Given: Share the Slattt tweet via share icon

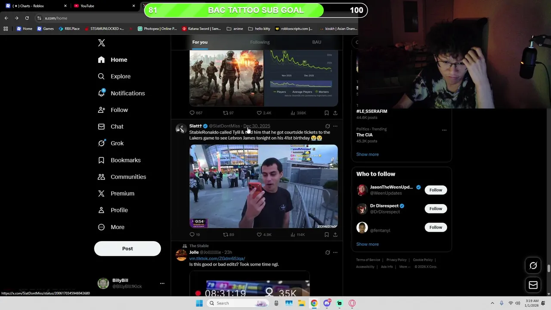Looking at the screenshot, I should coord(335,235).
